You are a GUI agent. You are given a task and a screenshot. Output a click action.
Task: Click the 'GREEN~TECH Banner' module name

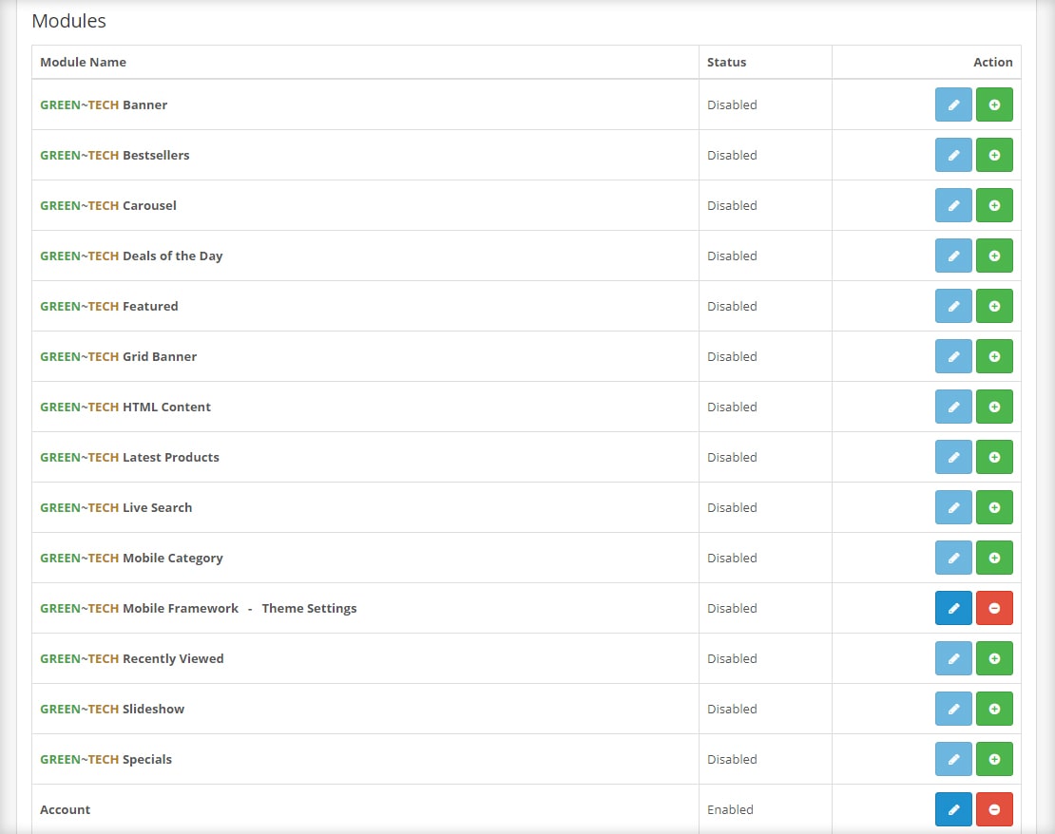104,104
